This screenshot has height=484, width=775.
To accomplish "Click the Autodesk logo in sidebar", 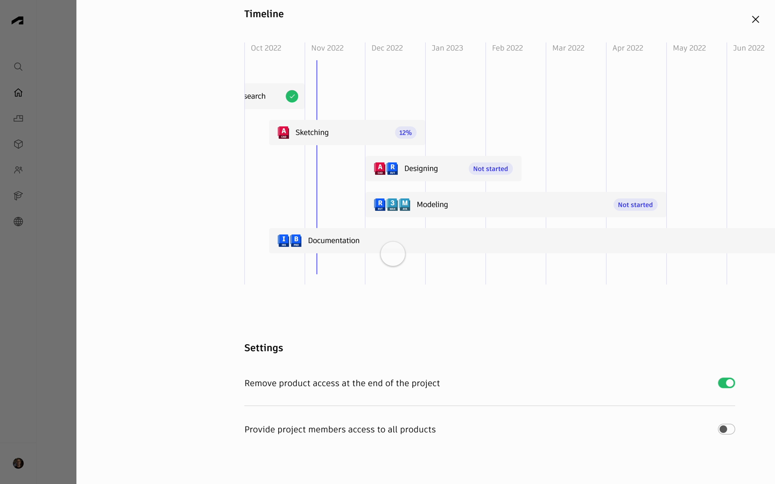I will [x=18, y=20].
